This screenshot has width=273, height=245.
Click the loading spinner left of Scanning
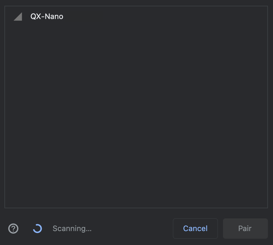[x=37, y=229]
